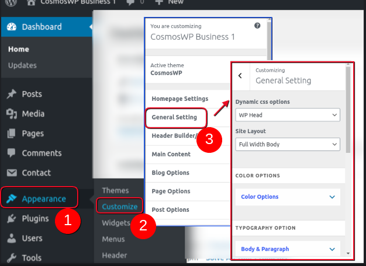This screenshot has width=366, height=266.
Task: Click the Color Options label
Action: click(x=260, y=197)
